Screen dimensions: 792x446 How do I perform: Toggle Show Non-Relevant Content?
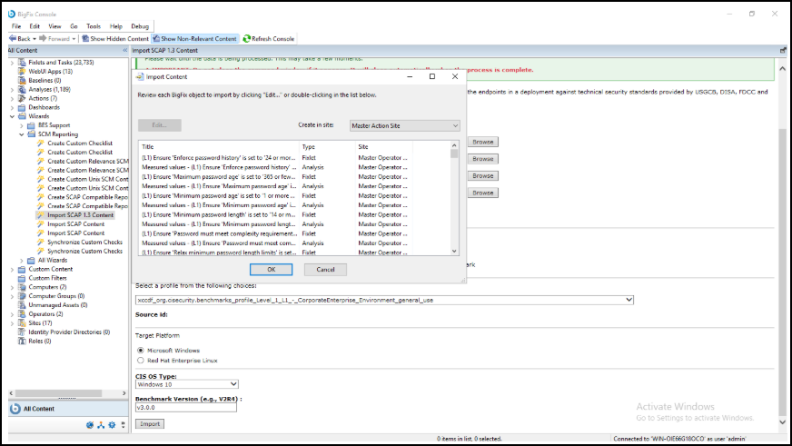(195, 38)
